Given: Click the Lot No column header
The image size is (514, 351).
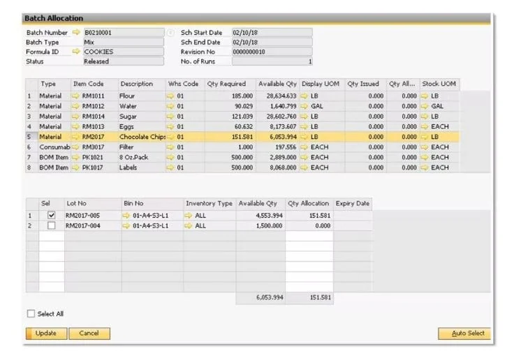Looking at the screenshot, I should click(x=93, y=203).
